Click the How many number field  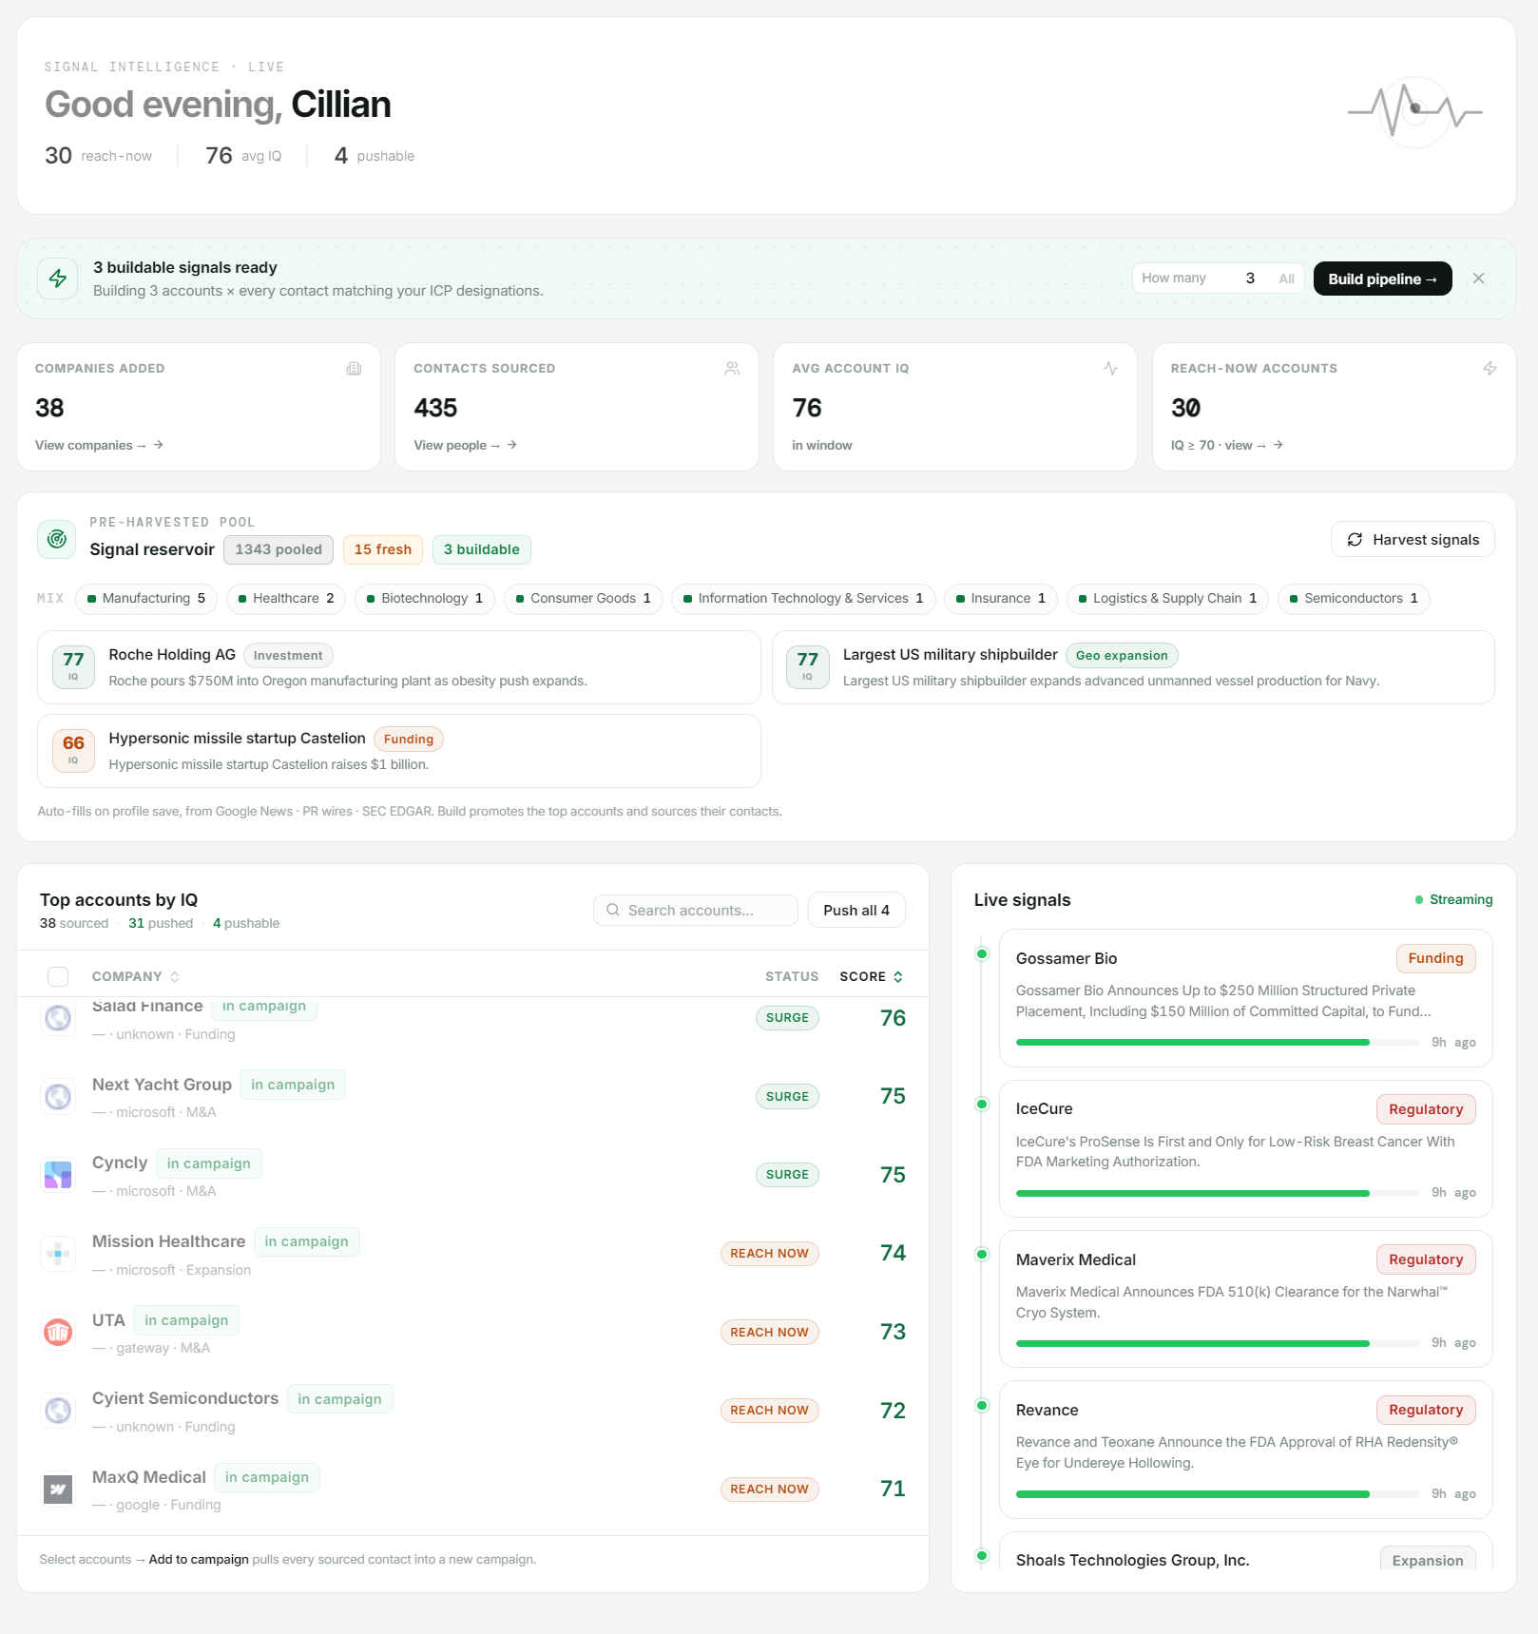click(1249, 279)
